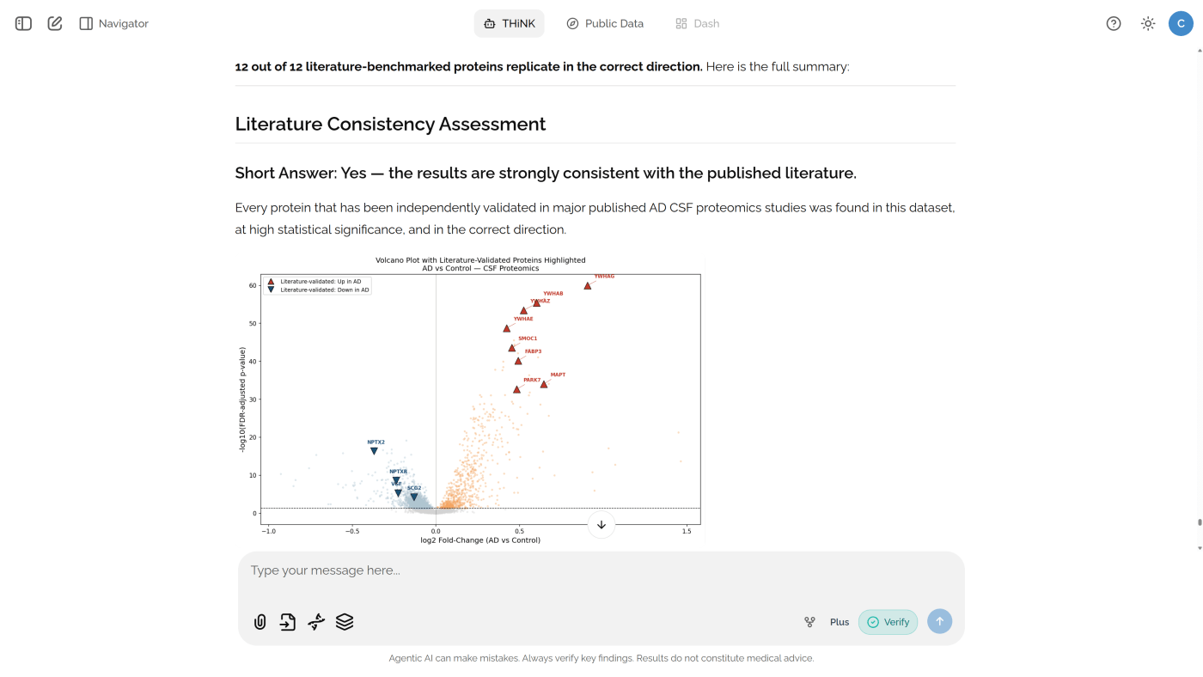Expand the chat with the down-arrow button
Screen dimensions: 1203x677
601,523
